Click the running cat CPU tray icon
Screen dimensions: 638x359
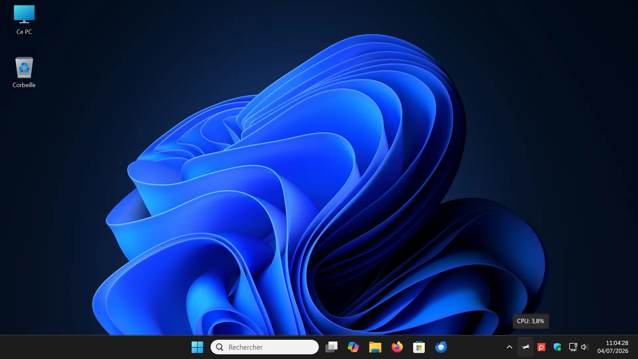tap(525, 347)
